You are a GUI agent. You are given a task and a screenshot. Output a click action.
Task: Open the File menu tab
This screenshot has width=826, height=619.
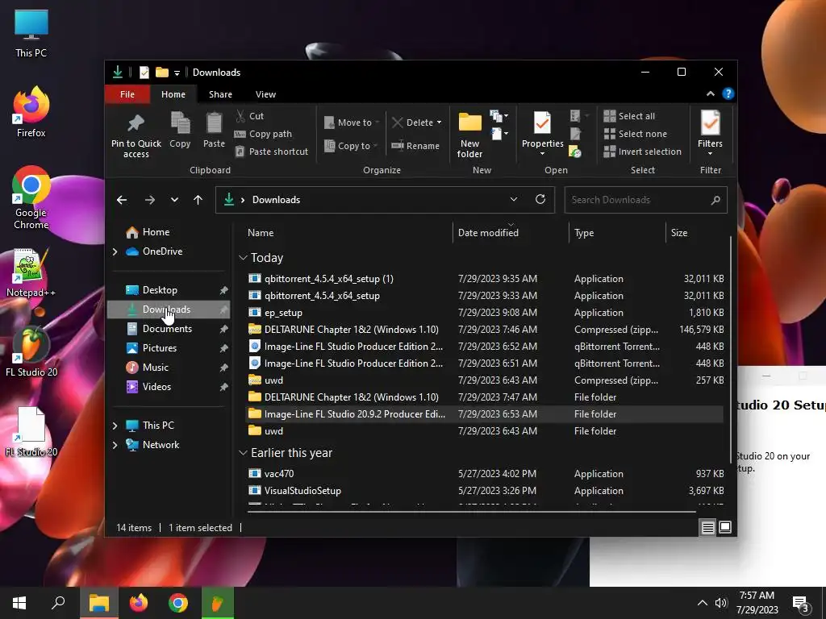tap(127, 94)
